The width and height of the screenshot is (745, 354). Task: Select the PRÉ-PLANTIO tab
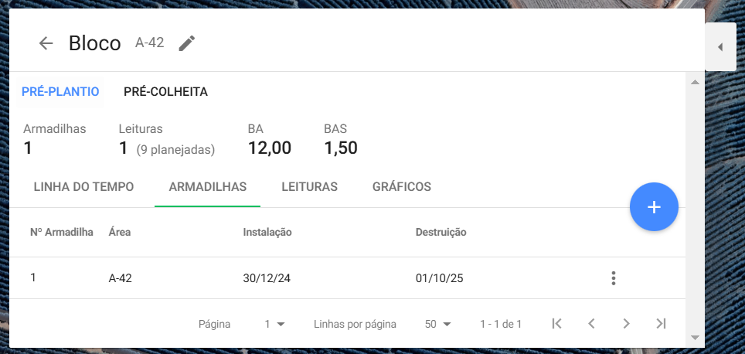pyautogui.click(x=60, y=92)
